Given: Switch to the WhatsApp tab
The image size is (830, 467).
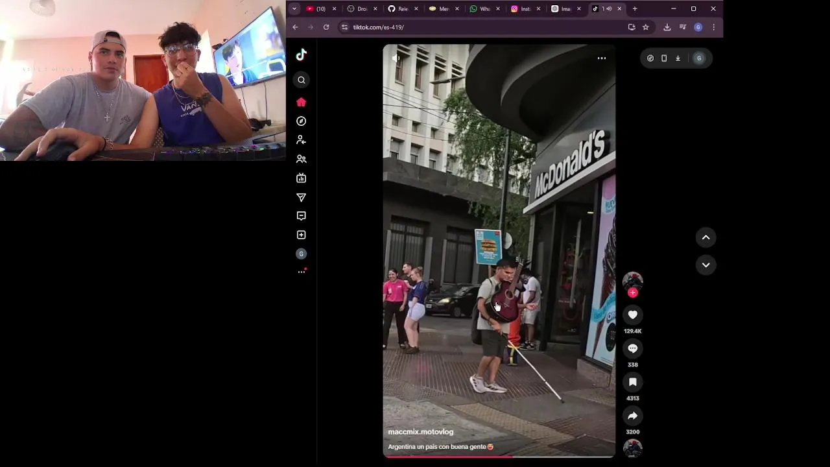Looking at the screenshot, I should point(484,9).
